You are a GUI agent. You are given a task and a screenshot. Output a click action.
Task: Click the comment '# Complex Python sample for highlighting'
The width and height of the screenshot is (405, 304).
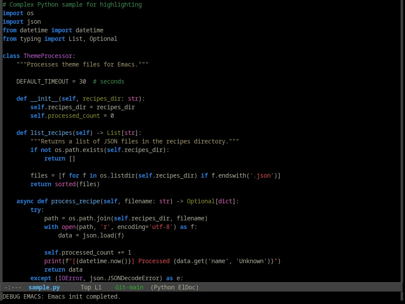pos(72,5)
